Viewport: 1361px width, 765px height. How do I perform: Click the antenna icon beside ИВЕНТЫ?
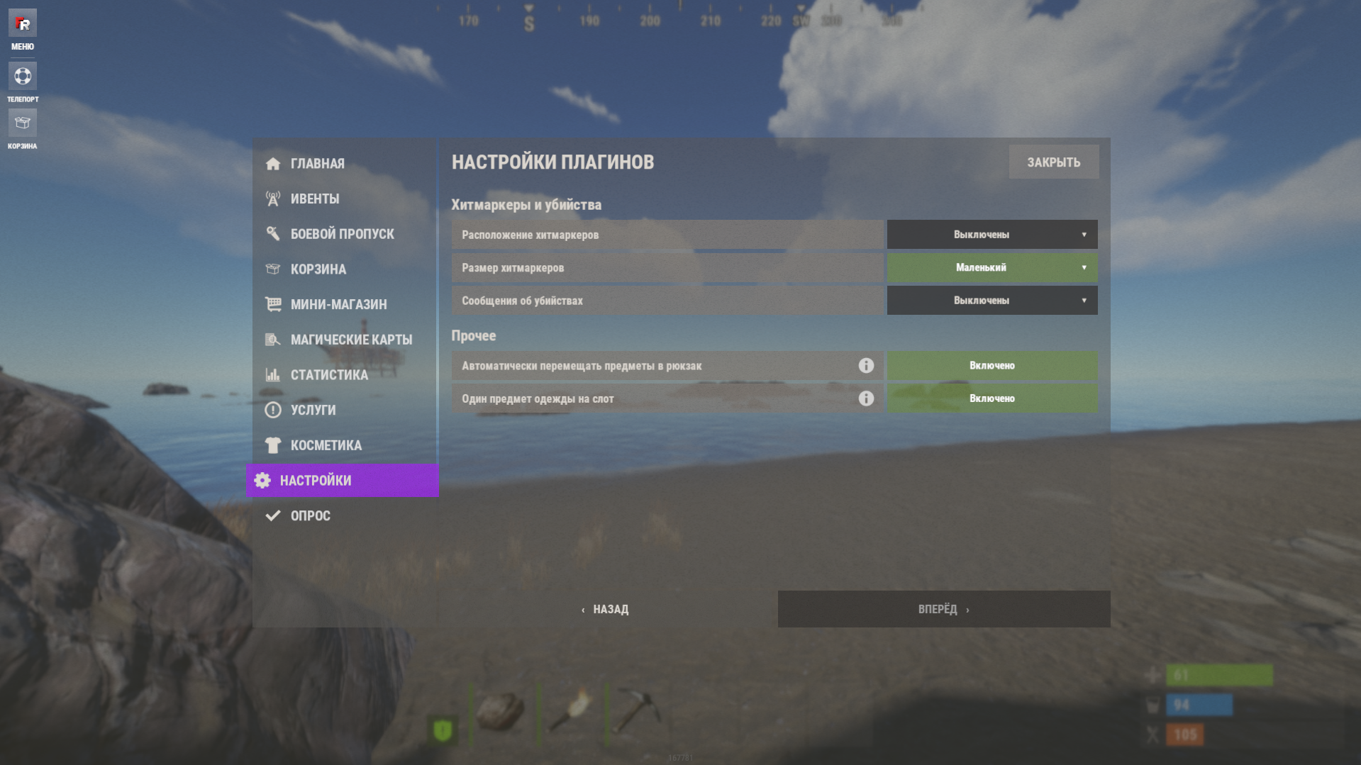point(273,199)
